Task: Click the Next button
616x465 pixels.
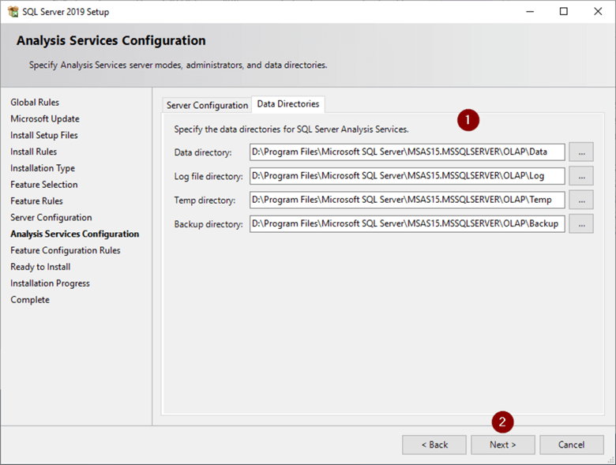Action: tap(502, 444)
